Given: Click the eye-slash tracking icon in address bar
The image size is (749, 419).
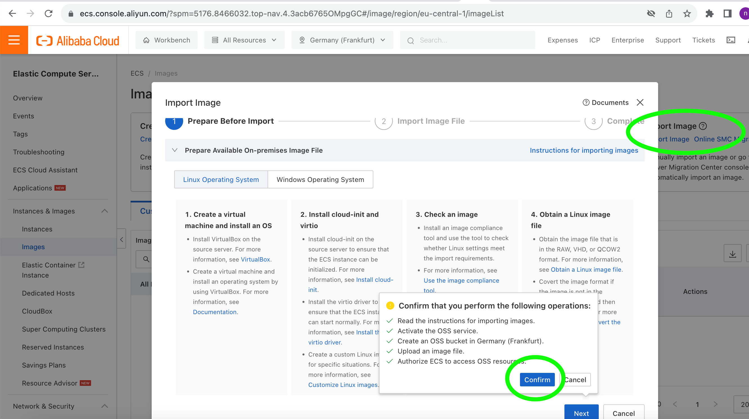Looking at the screenshot, I should (651, 14).
